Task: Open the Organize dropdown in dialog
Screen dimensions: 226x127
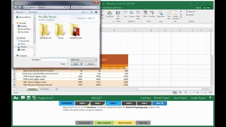Action: (20, 12)
